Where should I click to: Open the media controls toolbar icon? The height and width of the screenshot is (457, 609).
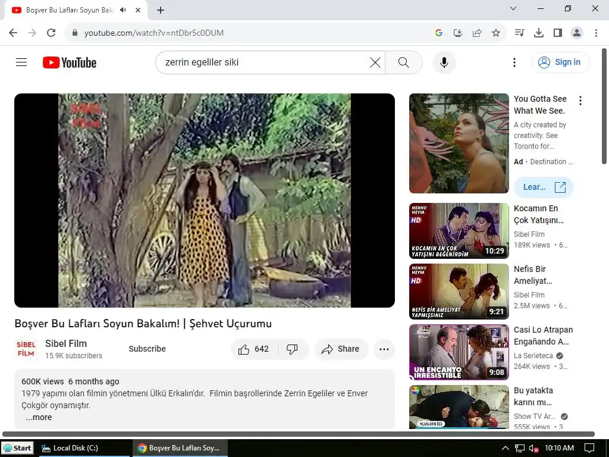point(519,33)
